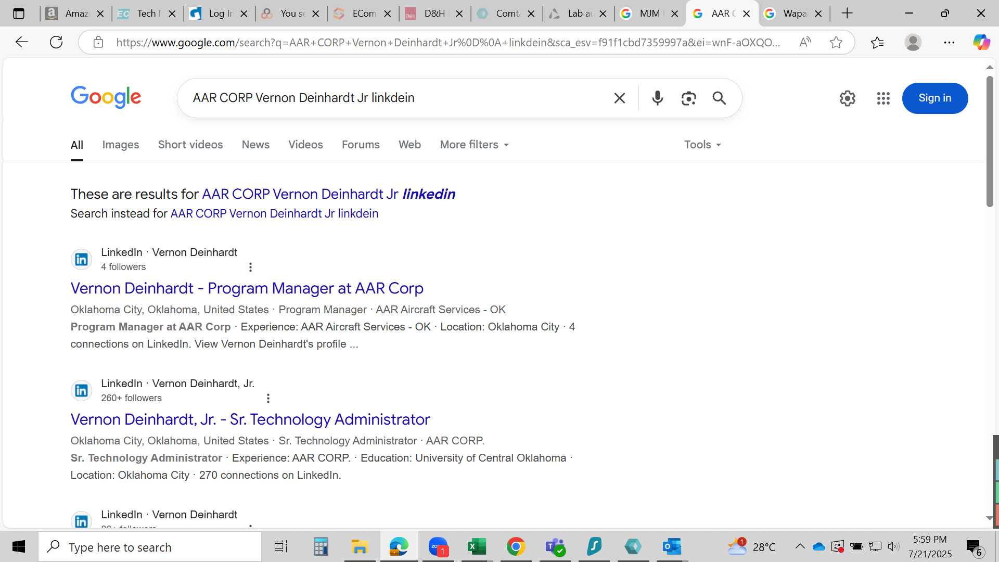Open OneDrive cloud tray icon
Image resolution: width=999 pixels, height=562 pixels.
(818, 546)
